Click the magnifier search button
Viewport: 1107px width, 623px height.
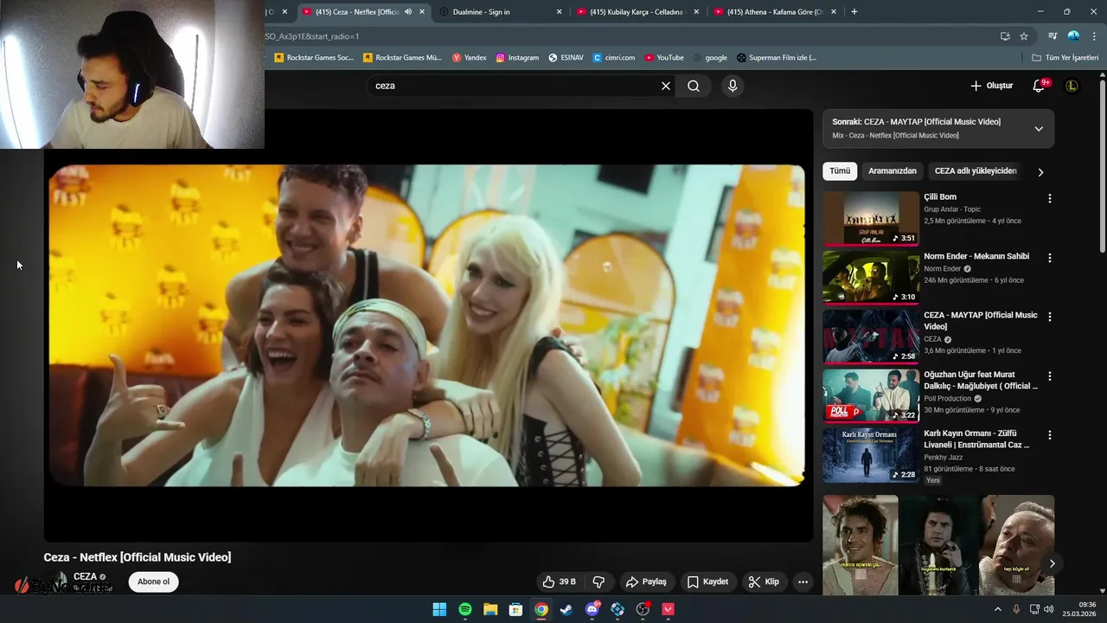694,86
